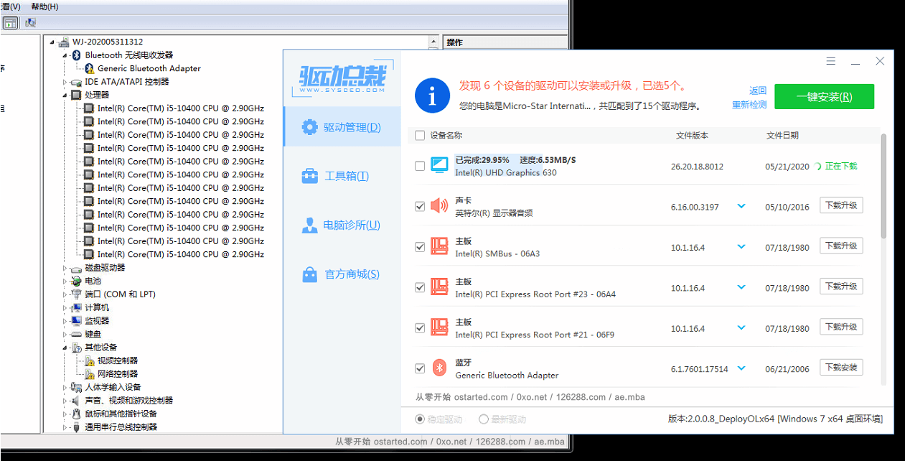
Task: Open the 电脑诊所(U) person icon
Action: pyautogui.click(x=309, y=225)
